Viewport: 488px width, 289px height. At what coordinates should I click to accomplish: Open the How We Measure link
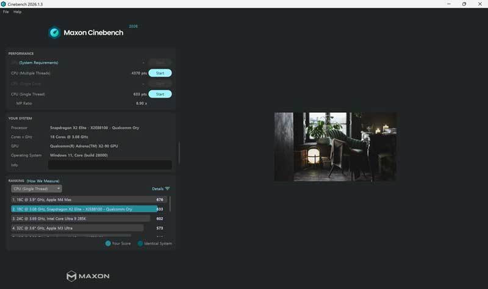[43, 180]
